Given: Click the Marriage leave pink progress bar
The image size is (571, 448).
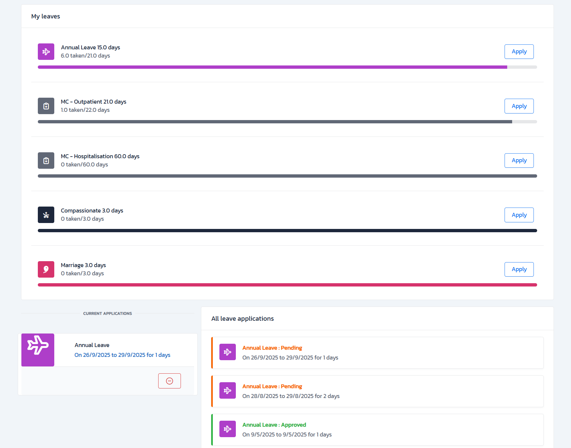Looking at the screenshot, I should coord(287,285).
